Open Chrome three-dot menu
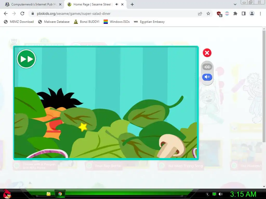 tap(260, 13)
